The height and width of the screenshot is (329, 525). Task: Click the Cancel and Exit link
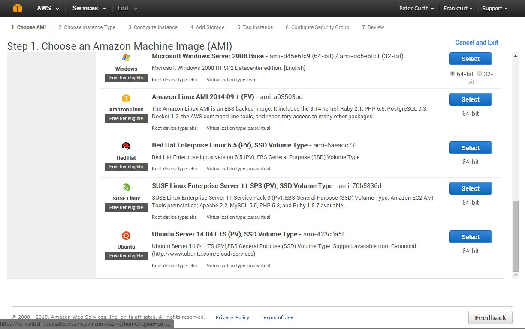tap(477, 42)
